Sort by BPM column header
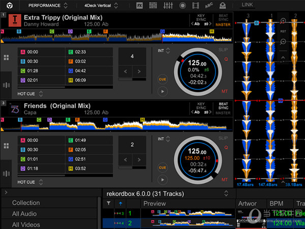This screenshot has height=229, width=305. [276, 204]
